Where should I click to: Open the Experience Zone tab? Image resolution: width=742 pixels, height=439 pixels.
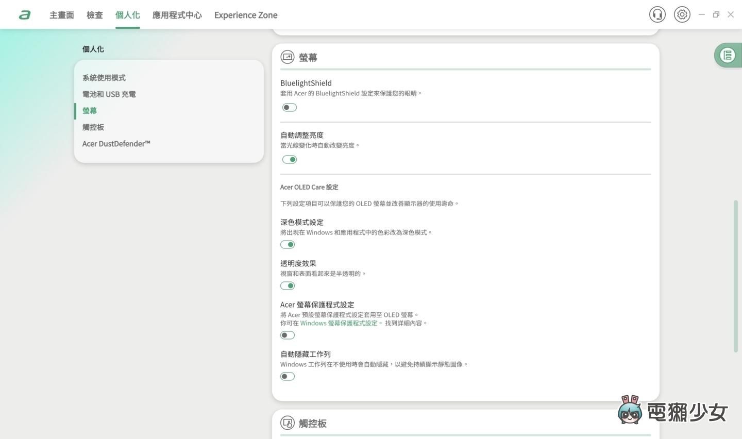click(x=246, y=15)
